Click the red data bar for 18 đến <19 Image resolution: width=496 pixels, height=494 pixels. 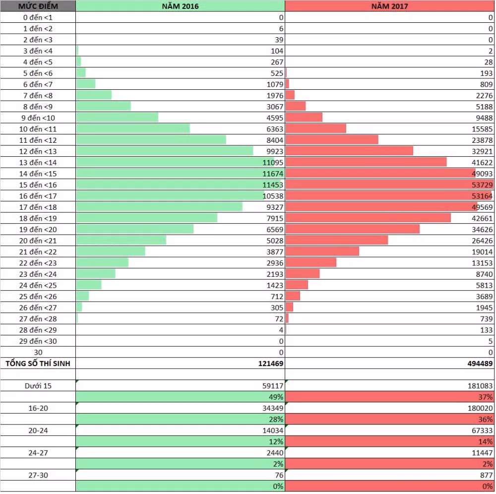[x=368, y=218]
